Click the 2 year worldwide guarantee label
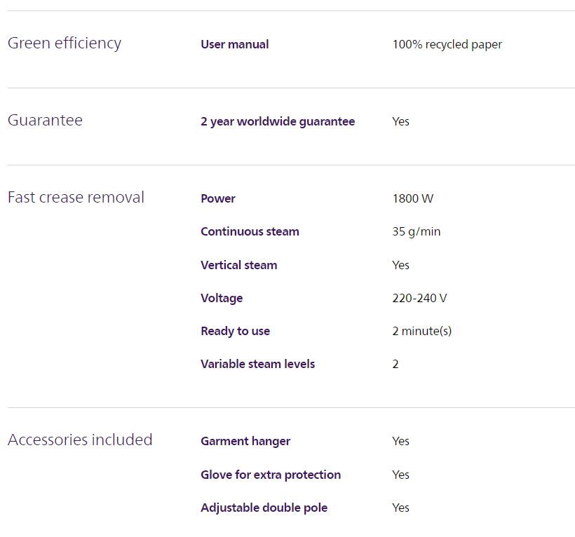The width and height of the screenshot is (575, 537). (x=278, y=121)
